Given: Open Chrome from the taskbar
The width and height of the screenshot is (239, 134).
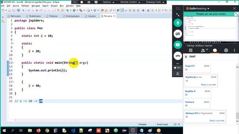Looking at the screenshot, I should (47, 131).
